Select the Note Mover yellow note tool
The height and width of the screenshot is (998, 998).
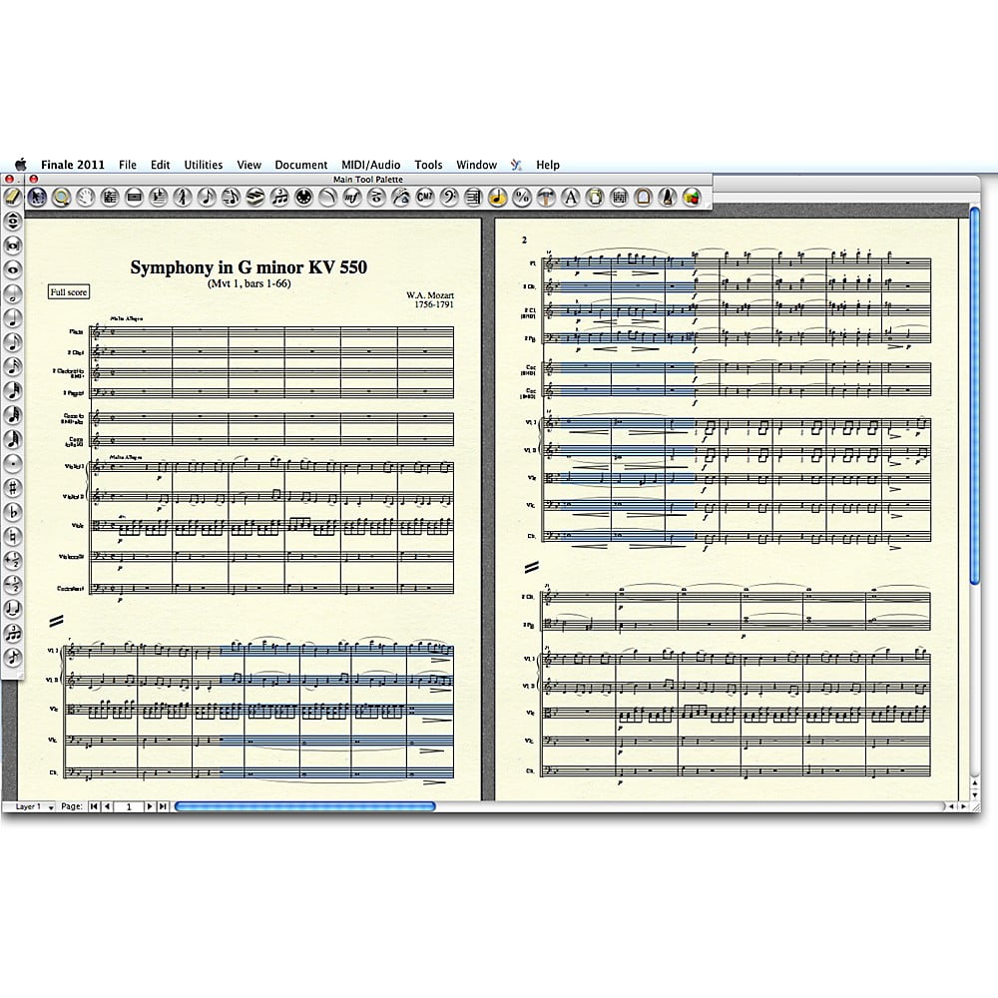point(498,198)
